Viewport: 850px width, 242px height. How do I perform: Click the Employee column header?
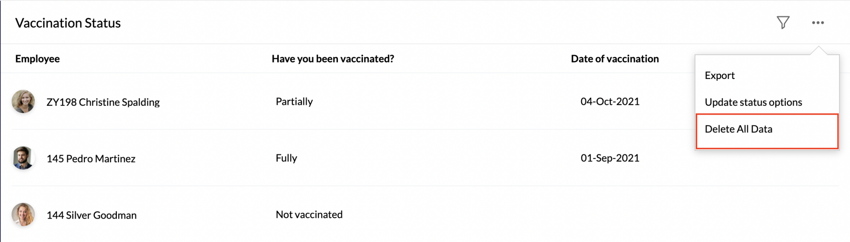(37, 59)
